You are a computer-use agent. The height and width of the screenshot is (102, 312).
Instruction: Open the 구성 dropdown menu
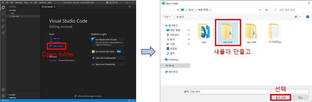pyautogui.click(x=167, y=17)
